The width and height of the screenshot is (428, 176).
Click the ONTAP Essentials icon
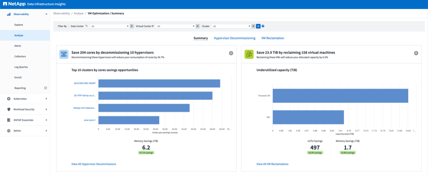point(9,120)
